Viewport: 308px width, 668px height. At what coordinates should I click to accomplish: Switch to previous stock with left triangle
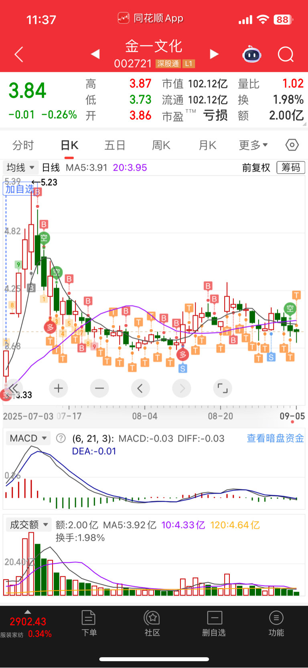coord(95,54)
